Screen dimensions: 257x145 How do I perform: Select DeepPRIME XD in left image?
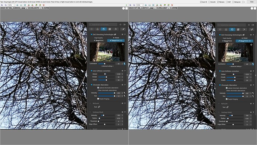point(116,40)
